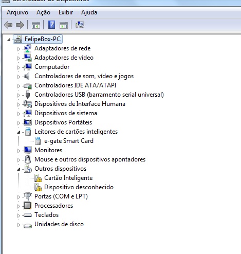Collapse the Leitores de cartões inteligentes node
This screenshot has width=241, height=254.
pos(18,132)
